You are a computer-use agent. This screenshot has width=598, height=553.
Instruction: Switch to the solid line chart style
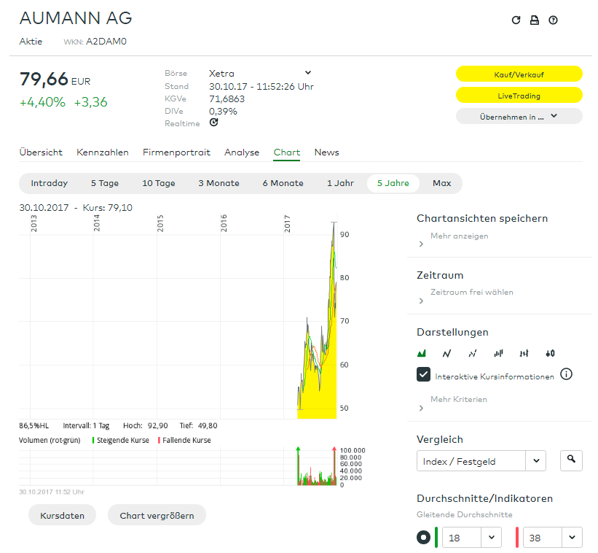click(x=447, y=354)
